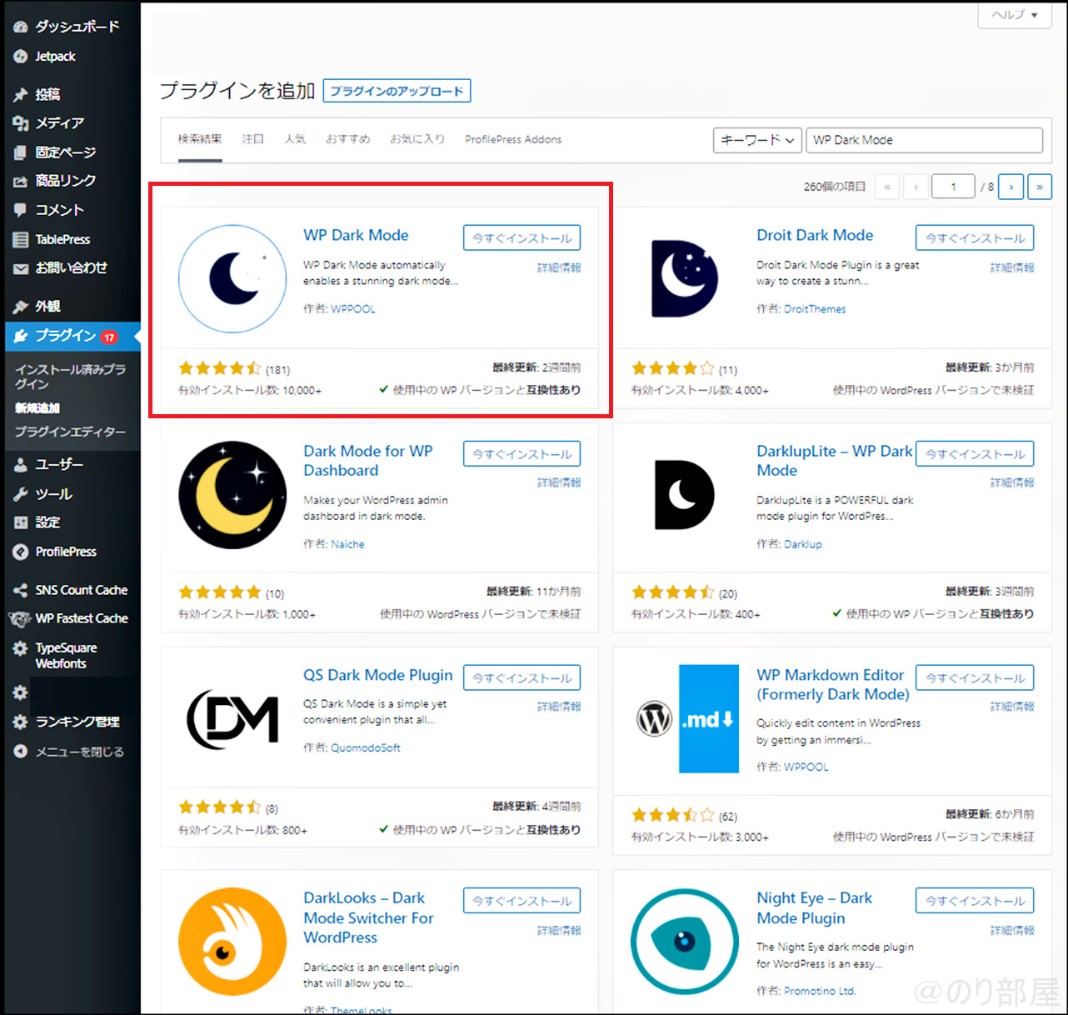
Task: Click the Night Eye eye logo
Action: pos(685,942)
